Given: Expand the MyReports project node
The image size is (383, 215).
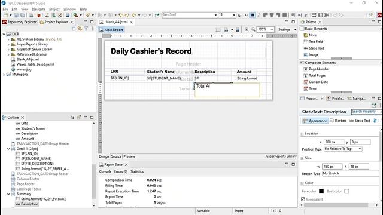Looking at the screenshot, I should (4, 75).
